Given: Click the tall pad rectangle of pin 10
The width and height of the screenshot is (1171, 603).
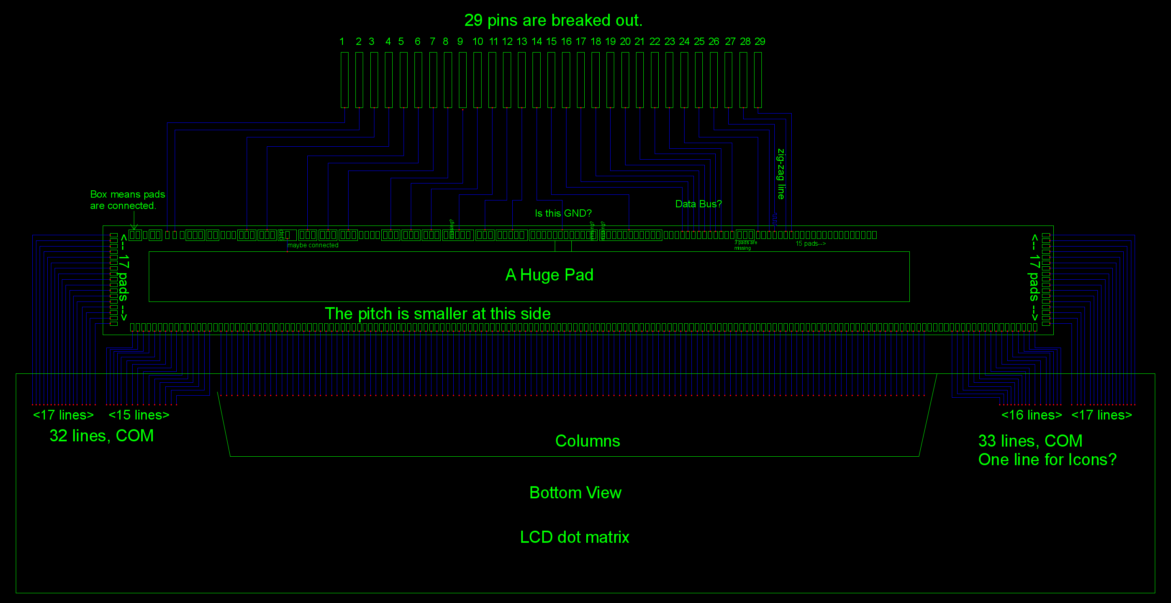Looking at the screenshot, I should (477, 80).
